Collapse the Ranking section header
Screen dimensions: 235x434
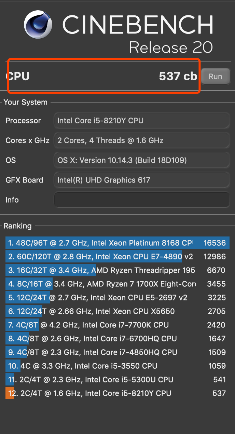17,226
